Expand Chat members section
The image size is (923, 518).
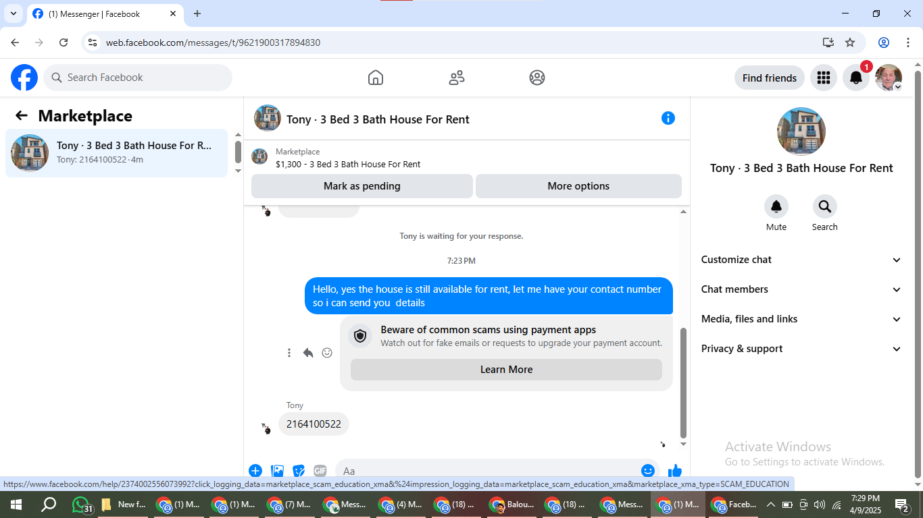click(801, 289)
